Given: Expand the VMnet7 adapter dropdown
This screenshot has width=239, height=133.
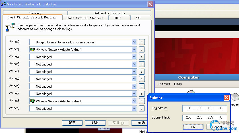Looking at the screenshot, I should click(x=134, y=94).
